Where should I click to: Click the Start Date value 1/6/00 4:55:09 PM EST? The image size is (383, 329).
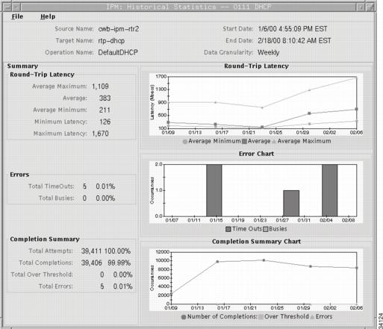tap(293, 29)
